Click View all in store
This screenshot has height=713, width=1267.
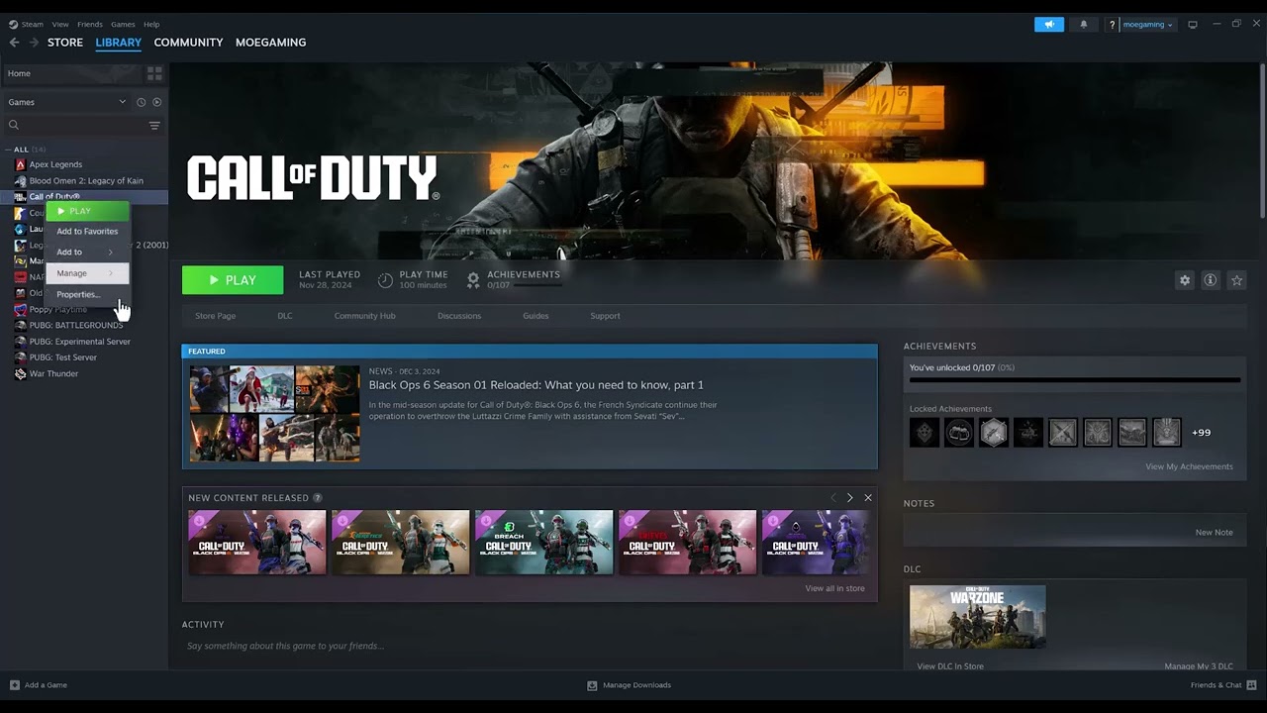pos(834,588)
